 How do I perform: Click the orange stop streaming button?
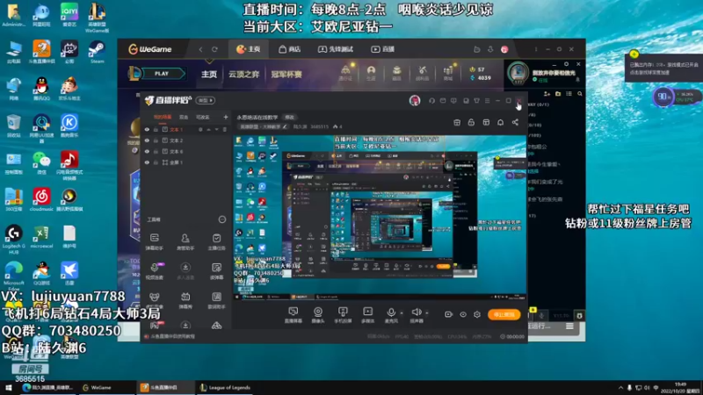pyautogui.click(x=504, y=314)
